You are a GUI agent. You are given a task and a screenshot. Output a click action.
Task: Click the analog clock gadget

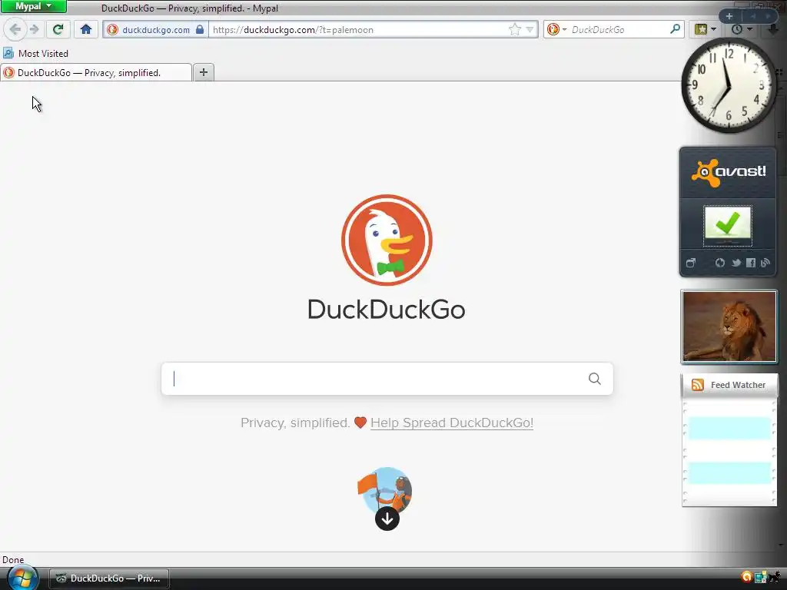pyautogui.click(x=729, y=85)
